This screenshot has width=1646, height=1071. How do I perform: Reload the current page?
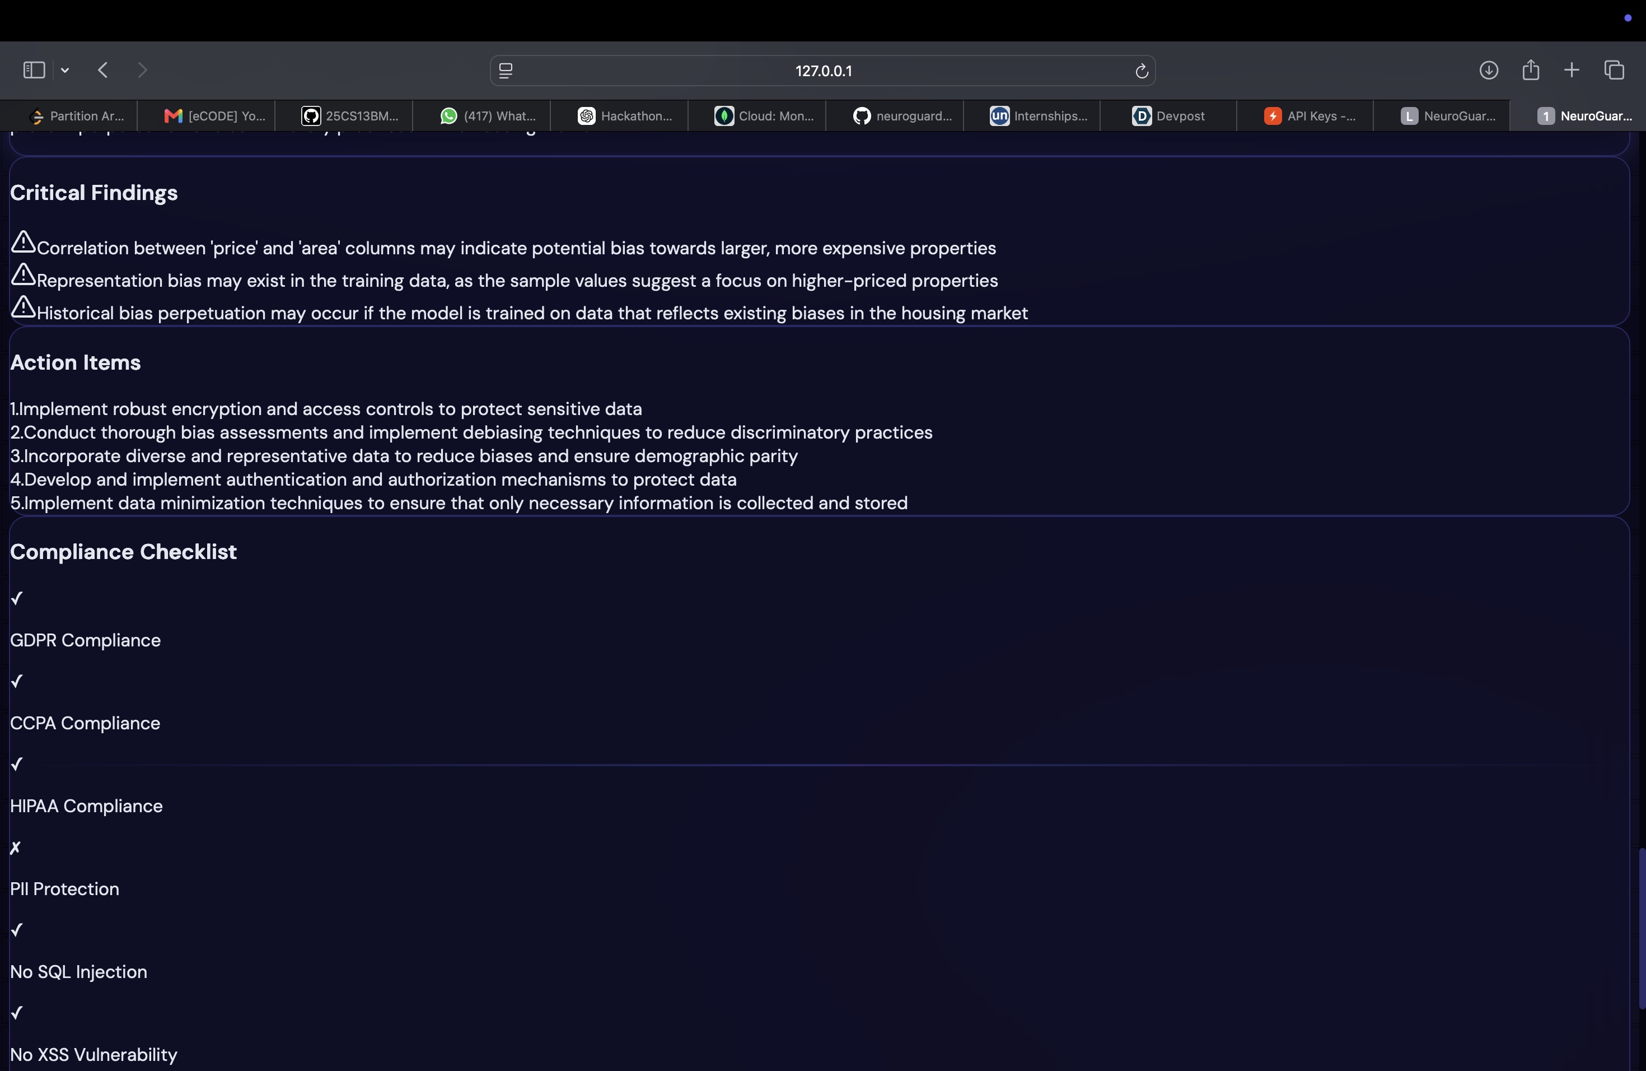(1142, 71)
